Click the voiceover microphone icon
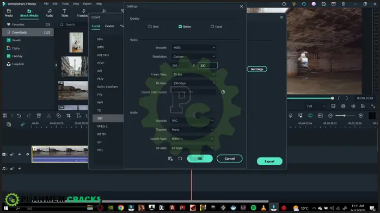Viewport: 380px width, 213px height. (x=291, y=116)
